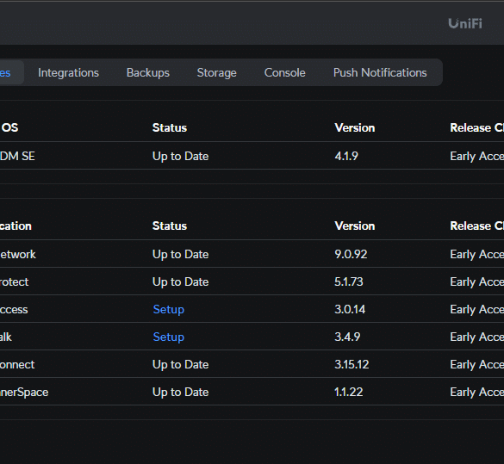This screenshot has width=504, height=464.
Task: Click Version header in application table
Action: (355, 226)
